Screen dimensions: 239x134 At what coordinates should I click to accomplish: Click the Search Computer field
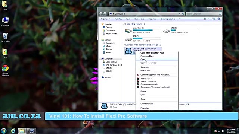204,14
